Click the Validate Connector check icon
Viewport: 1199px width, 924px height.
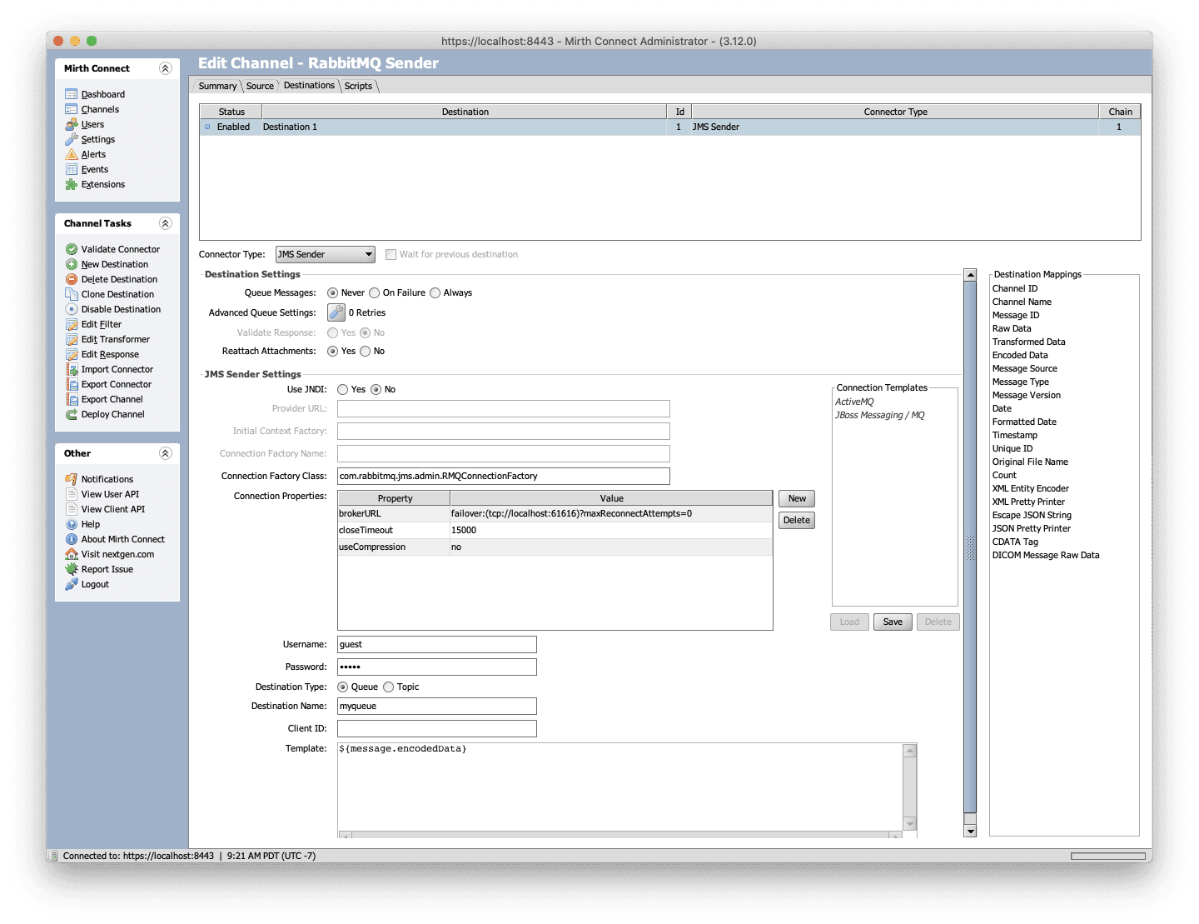click(72, 249)
